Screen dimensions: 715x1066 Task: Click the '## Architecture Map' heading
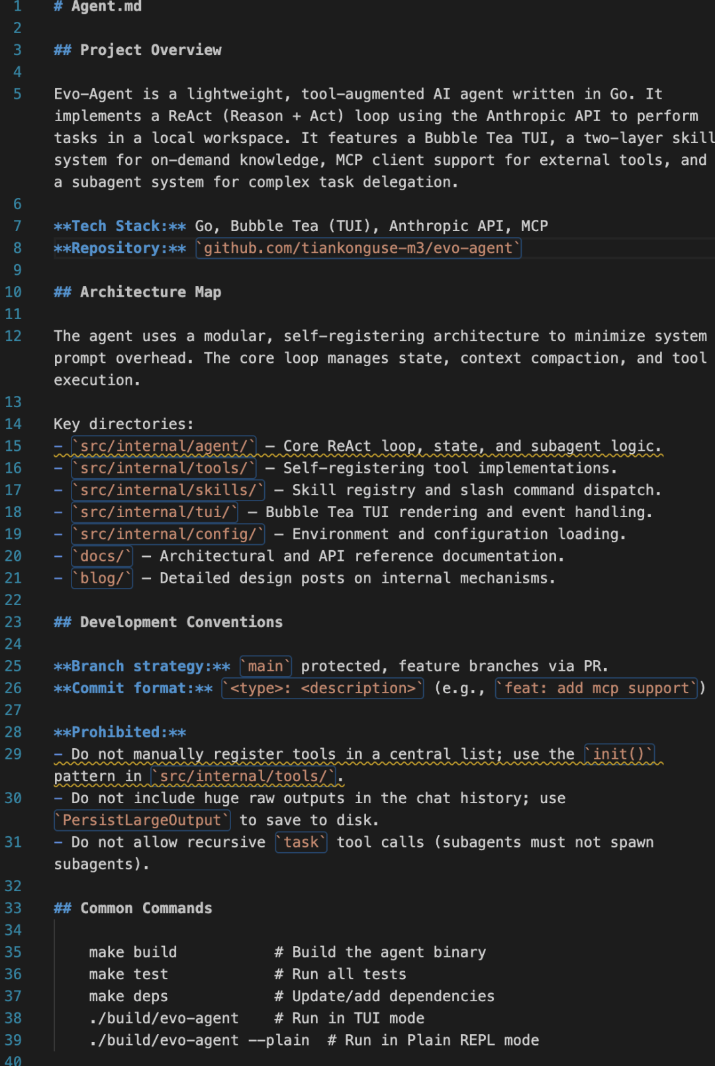(138, 292)
